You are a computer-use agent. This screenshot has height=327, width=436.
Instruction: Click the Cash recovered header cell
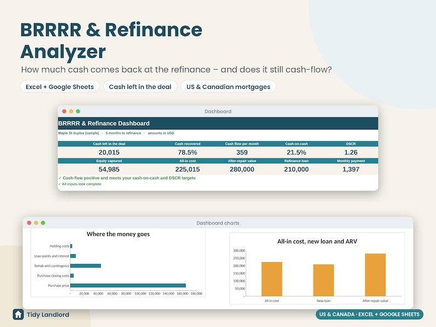187,144
